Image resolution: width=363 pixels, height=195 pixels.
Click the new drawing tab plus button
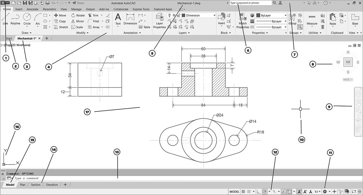[47, 38]
